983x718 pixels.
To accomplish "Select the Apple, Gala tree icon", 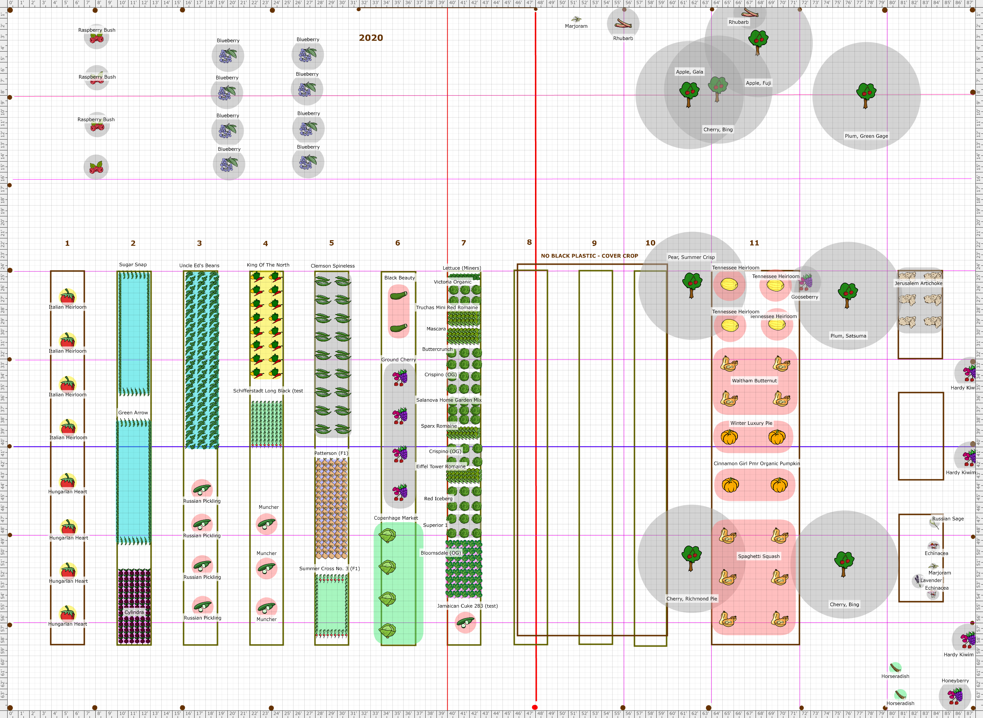I will pos(689,95).
